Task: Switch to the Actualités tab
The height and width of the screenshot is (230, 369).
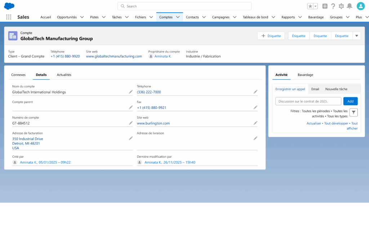Action: tap(64, 75)
